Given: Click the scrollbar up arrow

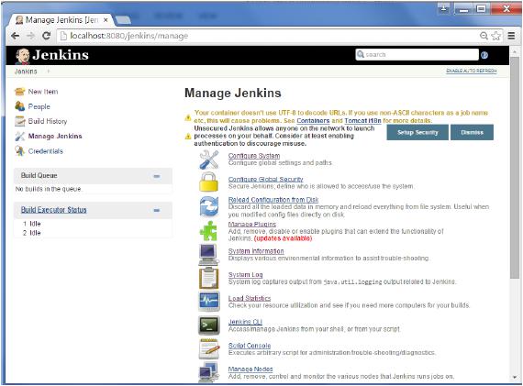Looking at the screenshot, I should 515,52.
